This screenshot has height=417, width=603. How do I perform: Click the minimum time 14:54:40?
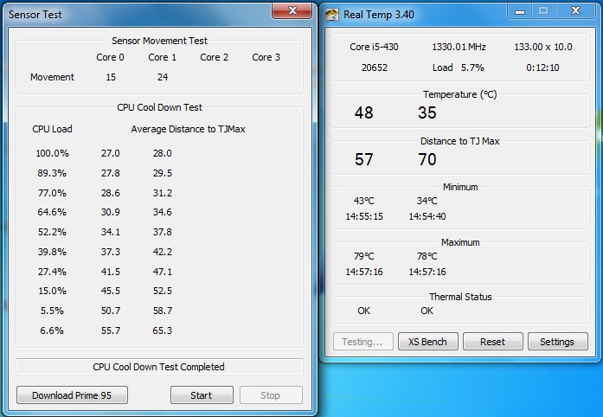click(427, 216)
